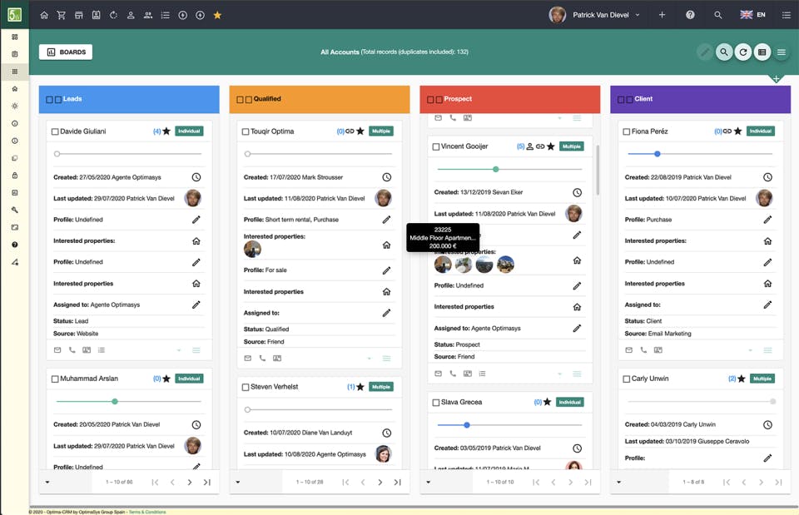The height and width of the screenshot is (515, 799).
Task: Open the Terms & Conditions link
Action: (x=147, y=512)
